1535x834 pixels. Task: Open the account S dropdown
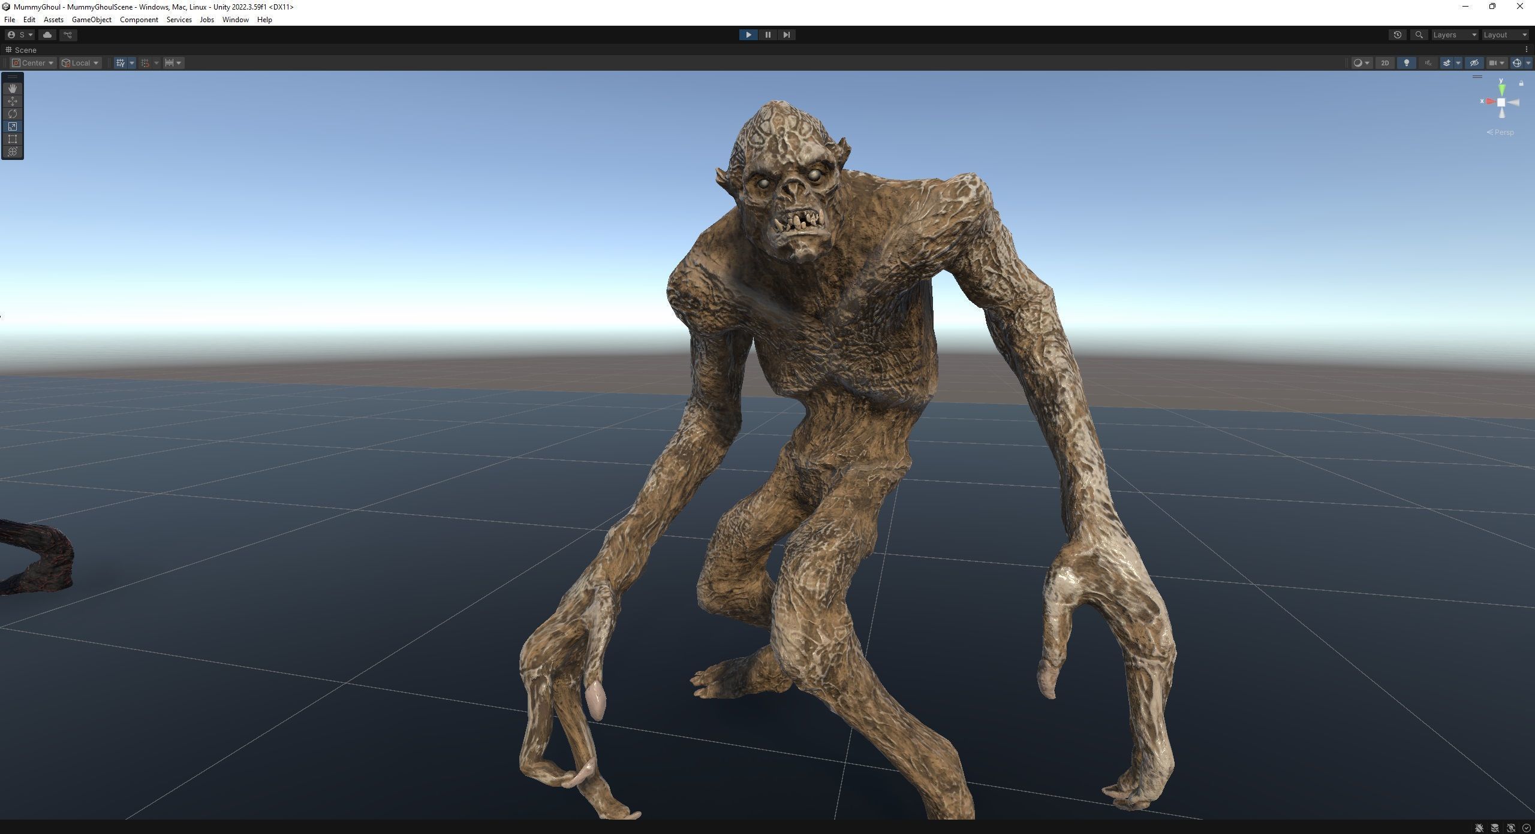tap(20, 35)
